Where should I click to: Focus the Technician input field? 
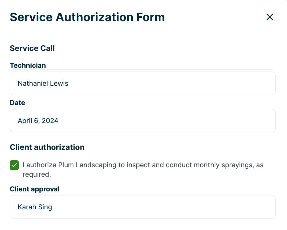coord(143,83)
